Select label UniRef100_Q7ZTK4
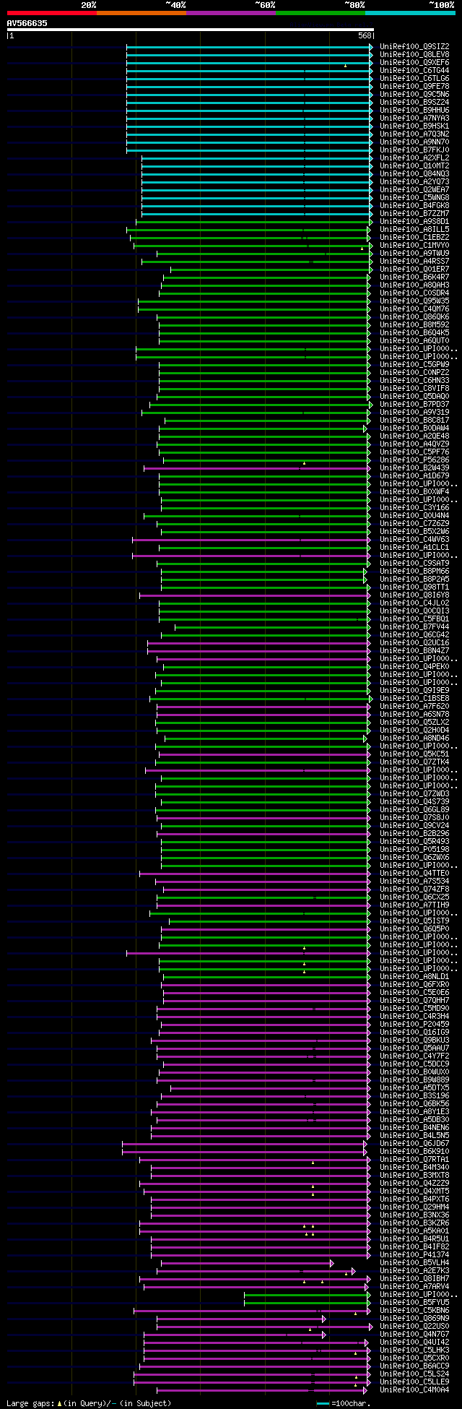This screenshot has width=462, height=1409. tap(414, 762)
